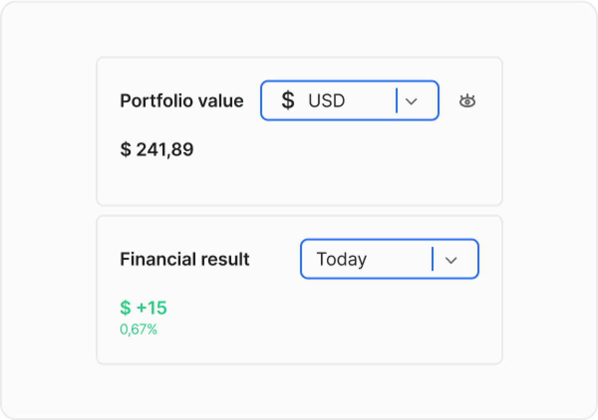This screenshot has width=598, height=420.
Task: Click the Today label in period selector
Action: tap(341, 260)
